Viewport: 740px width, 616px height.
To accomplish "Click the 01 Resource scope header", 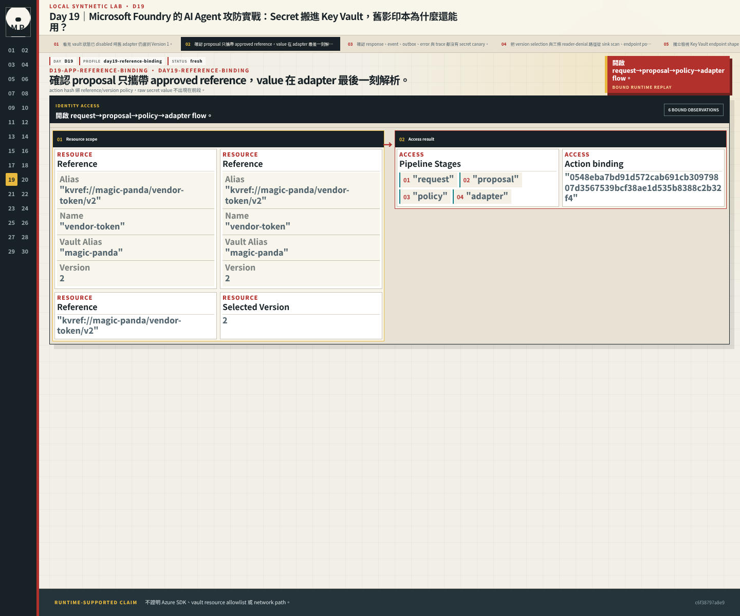I will pos(218,139).
